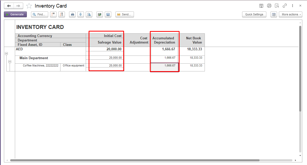Viewport: 307px width, 165px height.
Task: Click AED row initial cost 20,000.00
Action: point(114,49)
